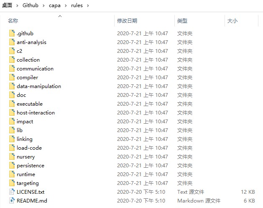Click the load-code folder name
Image resolution: width=263 pixels, height=208 pixels.
pos(29,148)
